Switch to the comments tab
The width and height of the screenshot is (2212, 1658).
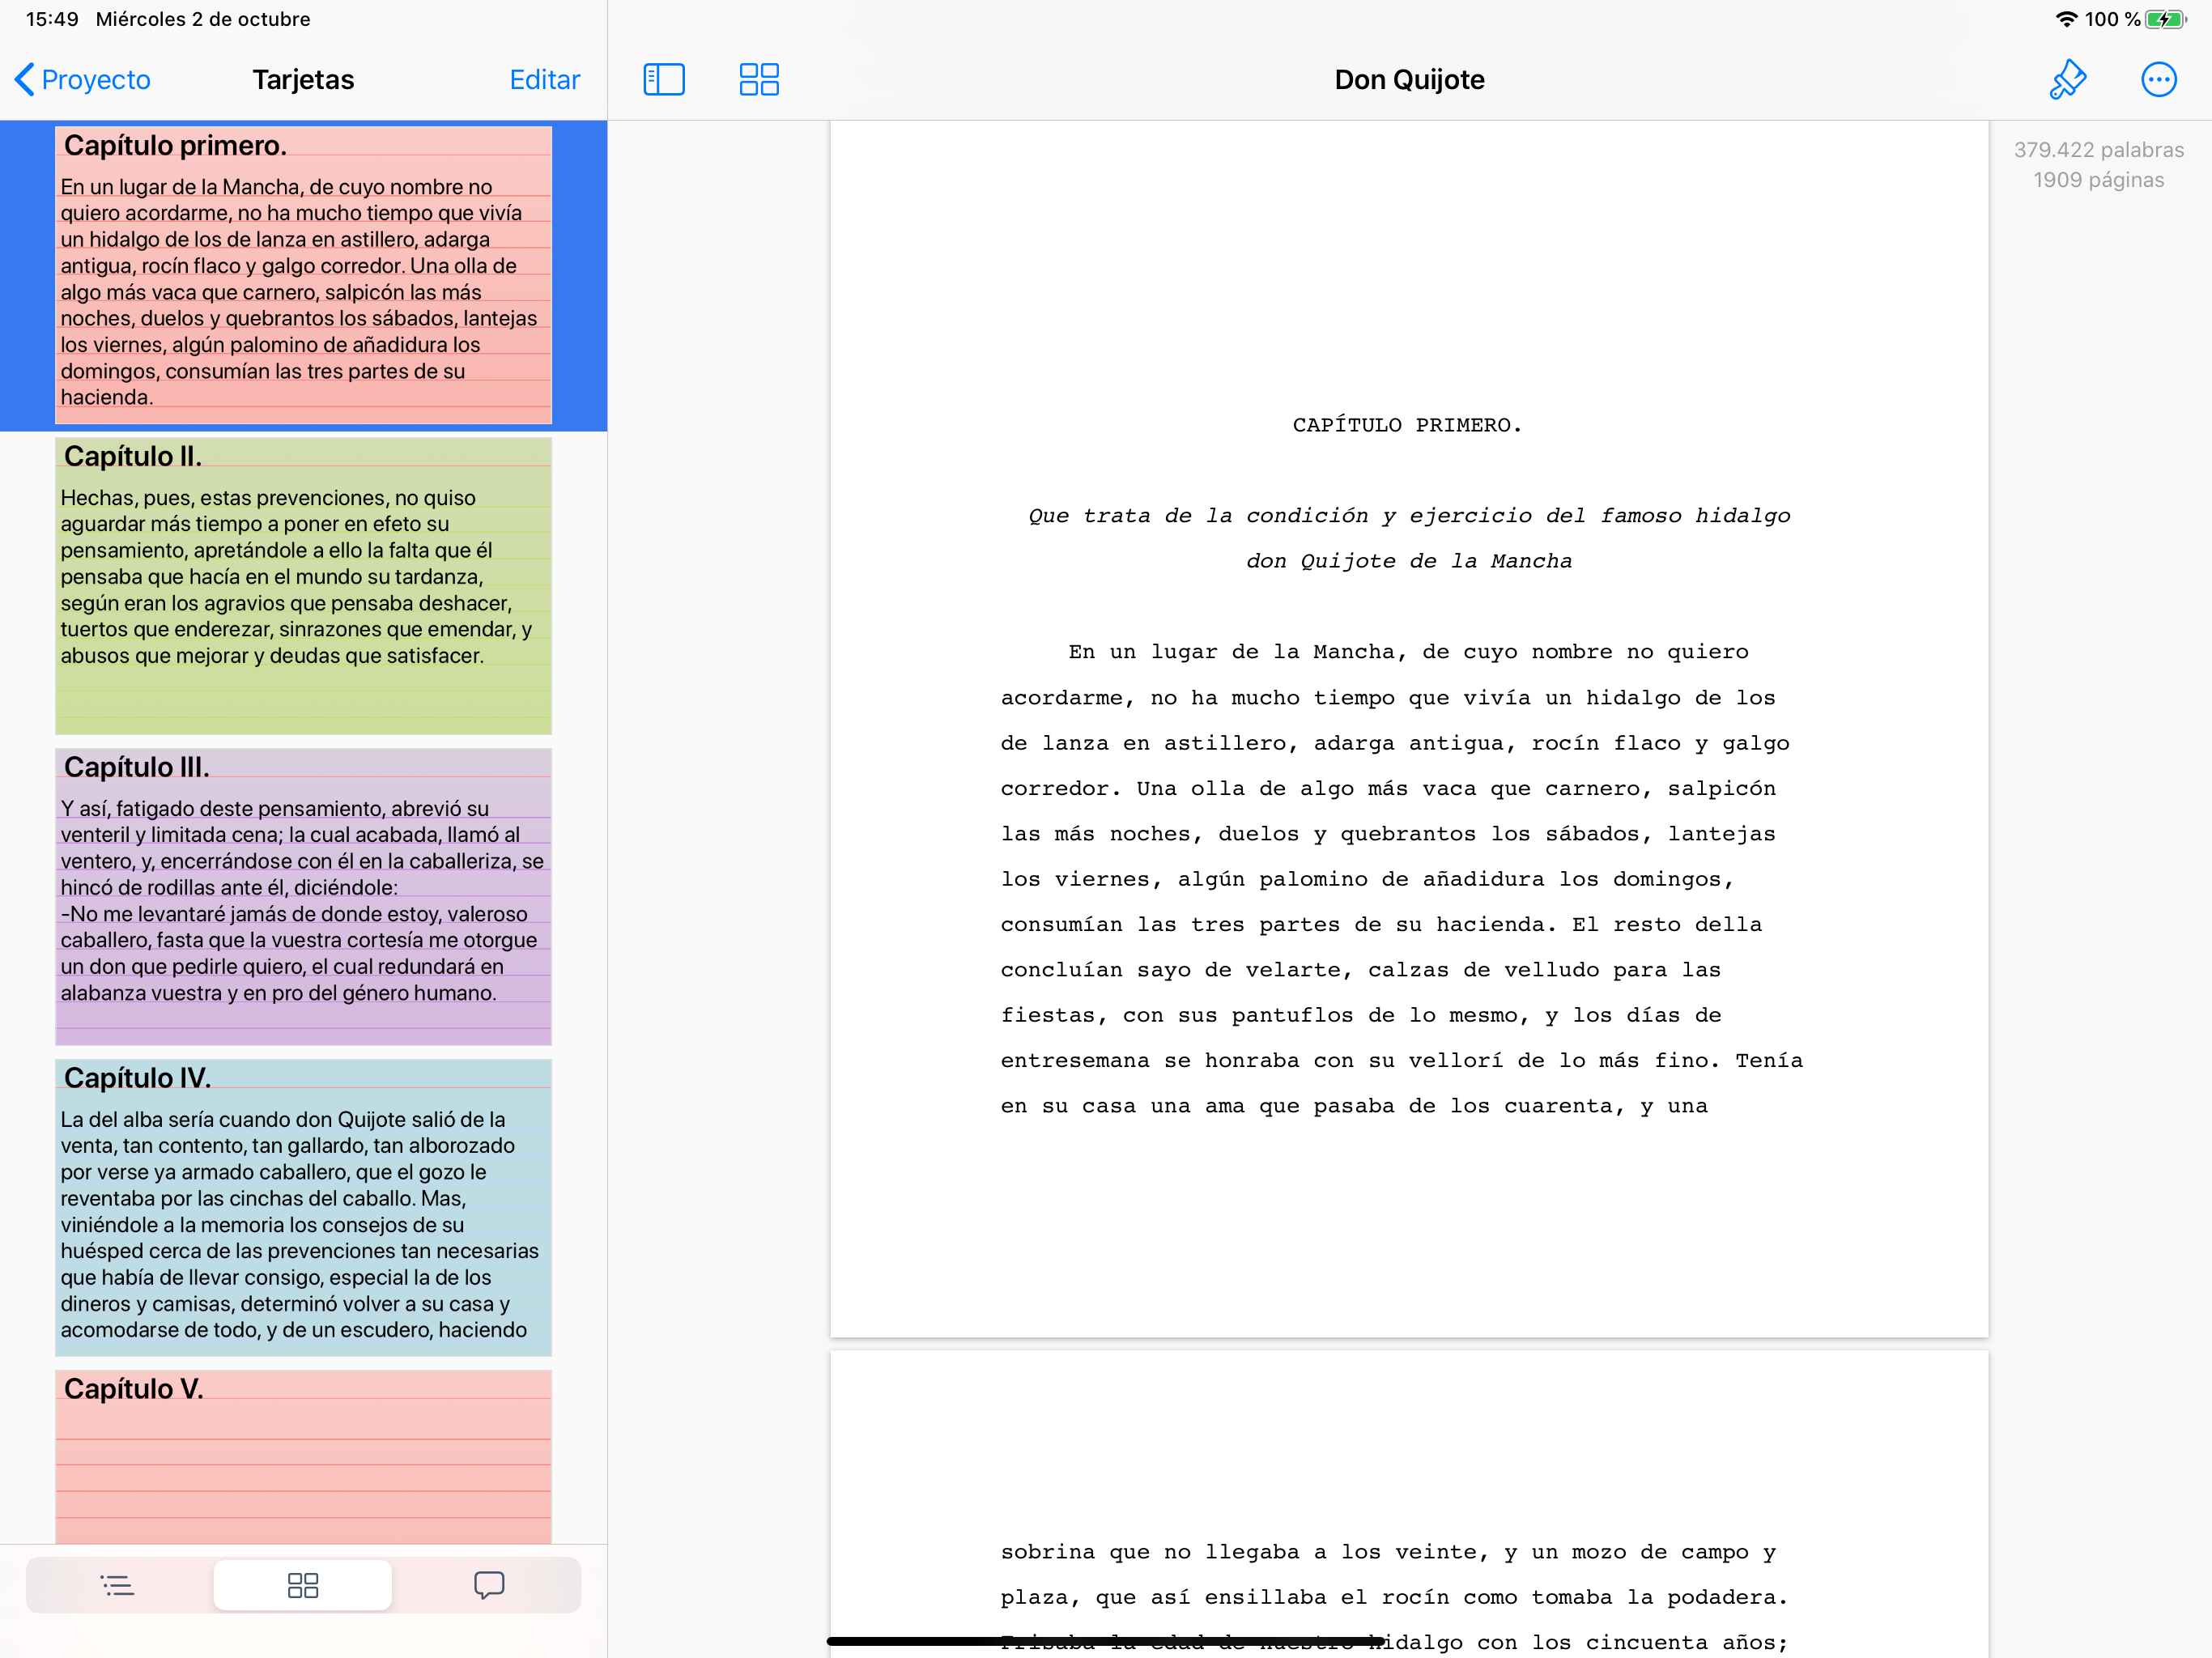(489, 1585)
